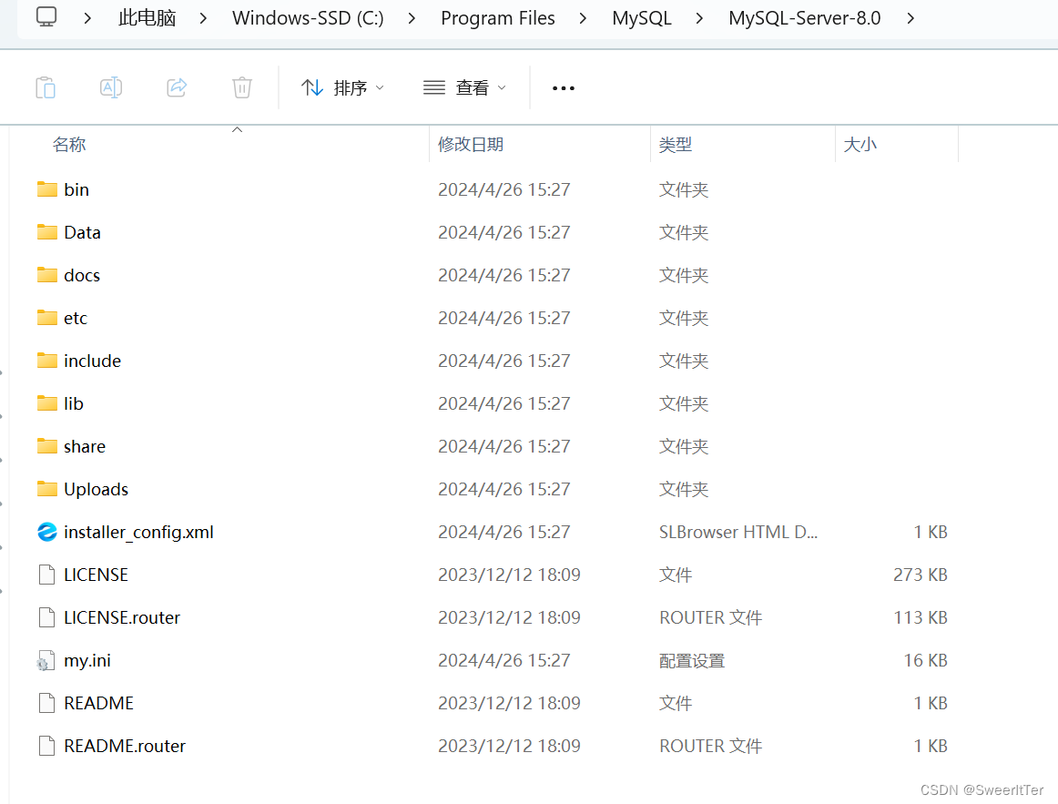Select the file name "README.router"
The image size is (1058, 804).
[125, 746]
